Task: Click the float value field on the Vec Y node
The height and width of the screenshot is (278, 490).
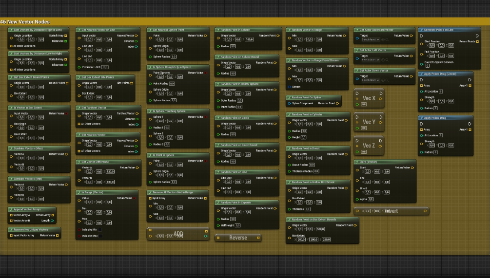Action: pos(364,128)
